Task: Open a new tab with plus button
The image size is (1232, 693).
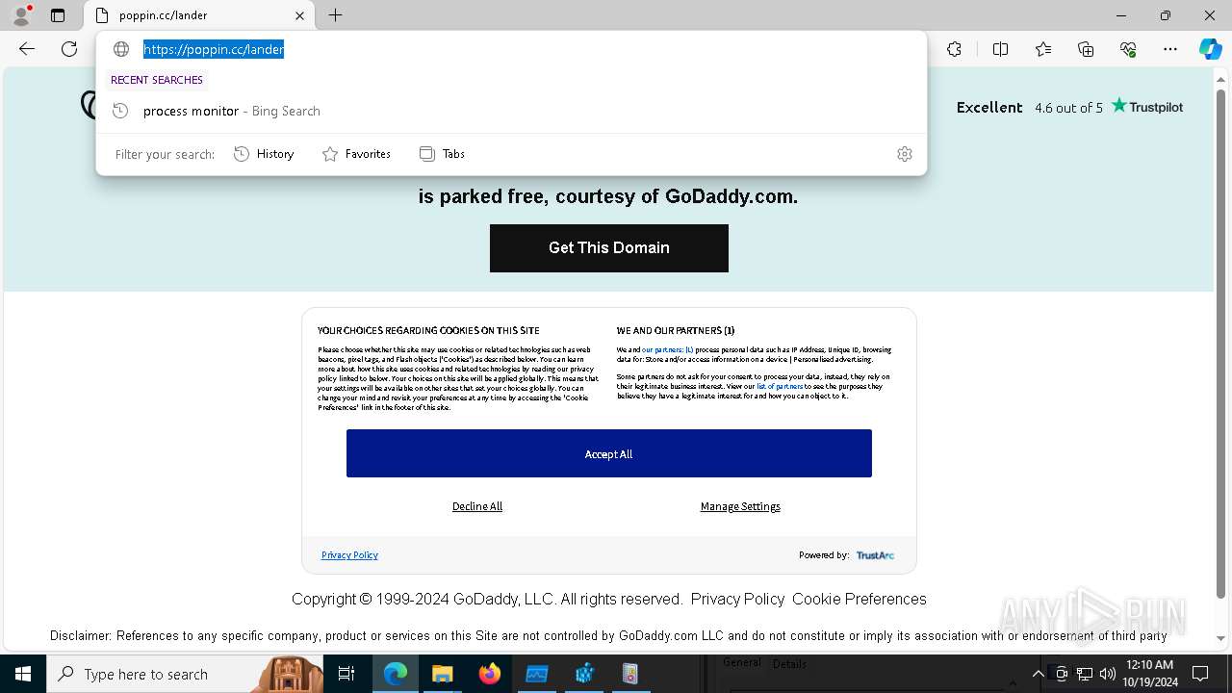Action: (335, 15)
